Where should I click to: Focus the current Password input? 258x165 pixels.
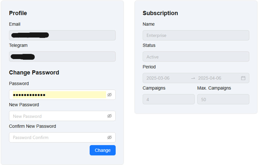[x=58, y=95]
